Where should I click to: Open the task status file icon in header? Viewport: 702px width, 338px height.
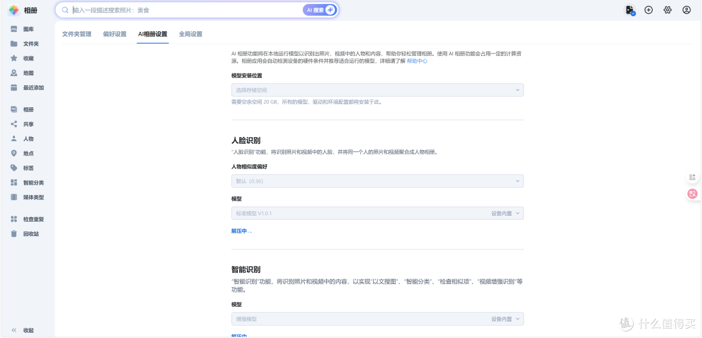630,10
